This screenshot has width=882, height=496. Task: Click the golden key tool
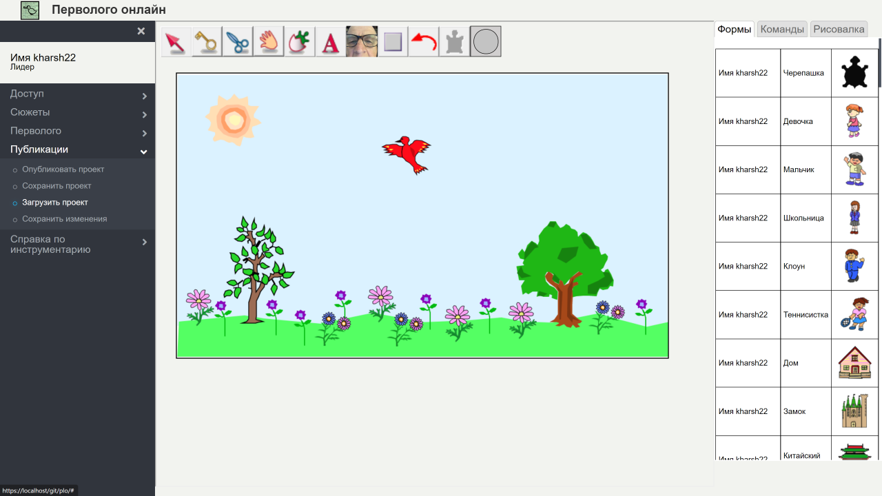tap(207, 42)
